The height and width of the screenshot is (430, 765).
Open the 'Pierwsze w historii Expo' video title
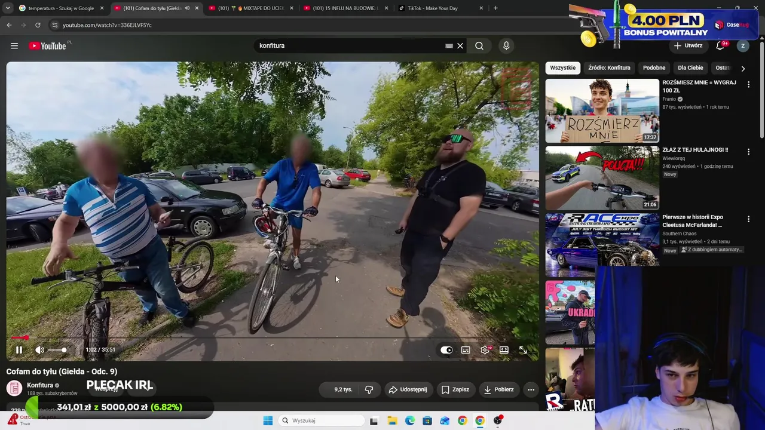(693, 221)
